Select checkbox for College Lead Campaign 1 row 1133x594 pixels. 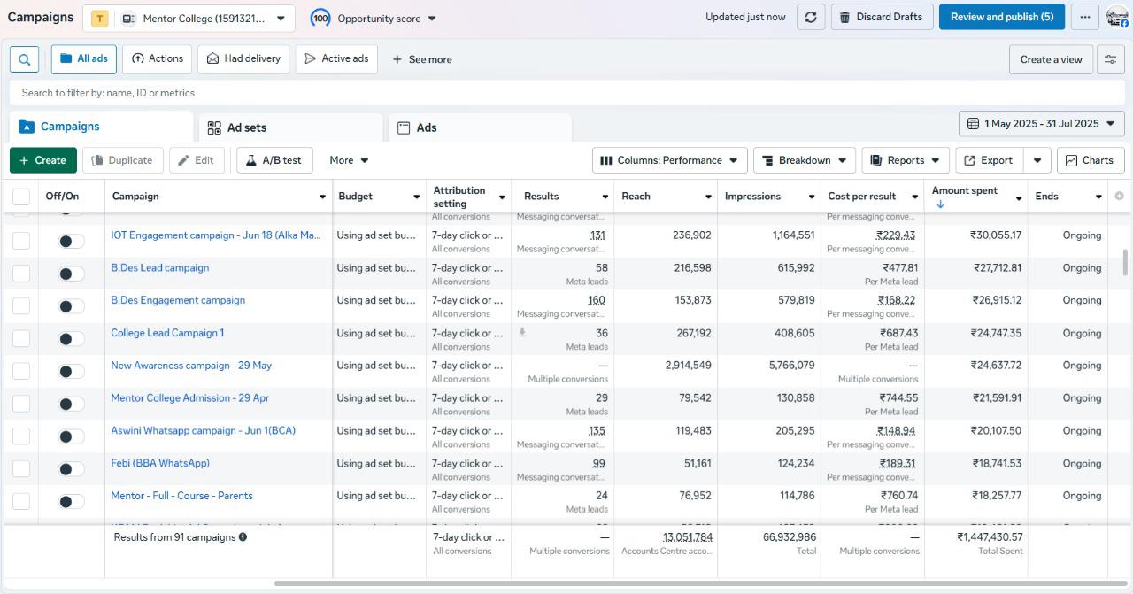point(21,338)
